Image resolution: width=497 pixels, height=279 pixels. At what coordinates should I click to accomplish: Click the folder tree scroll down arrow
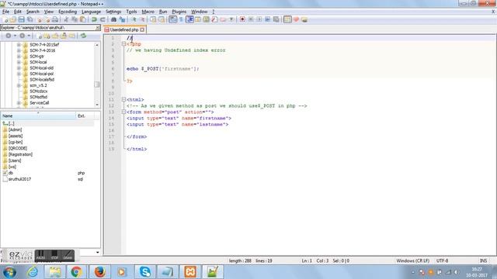coord(97,105)
